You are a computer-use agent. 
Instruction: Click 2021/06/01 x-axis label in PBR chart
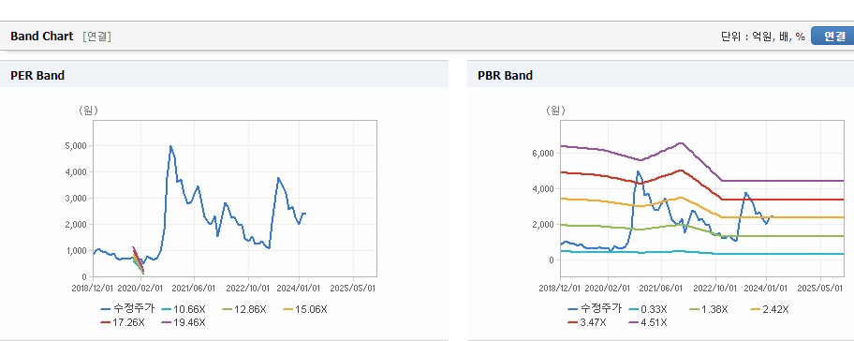point(661,288)
